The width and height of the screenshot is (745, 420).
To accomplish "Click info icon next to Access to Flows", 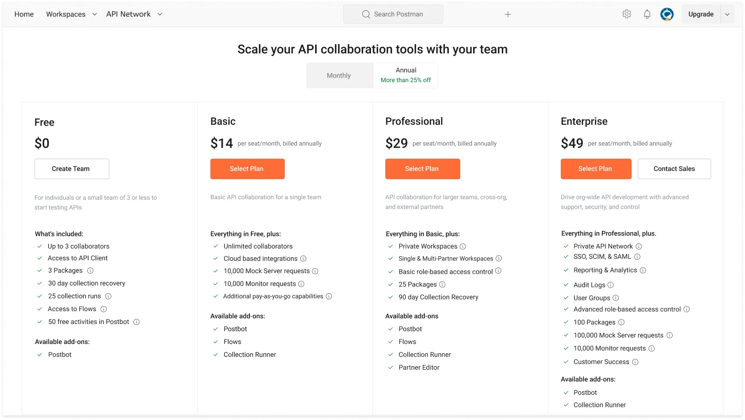I will (104, 309).
